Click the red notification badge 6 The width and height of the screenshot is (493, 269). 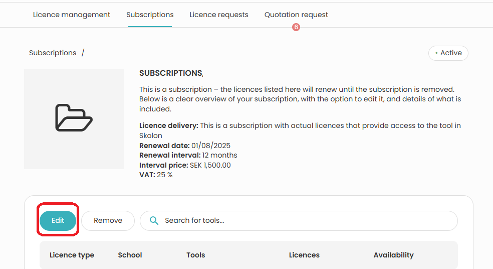tap(296, 27)
